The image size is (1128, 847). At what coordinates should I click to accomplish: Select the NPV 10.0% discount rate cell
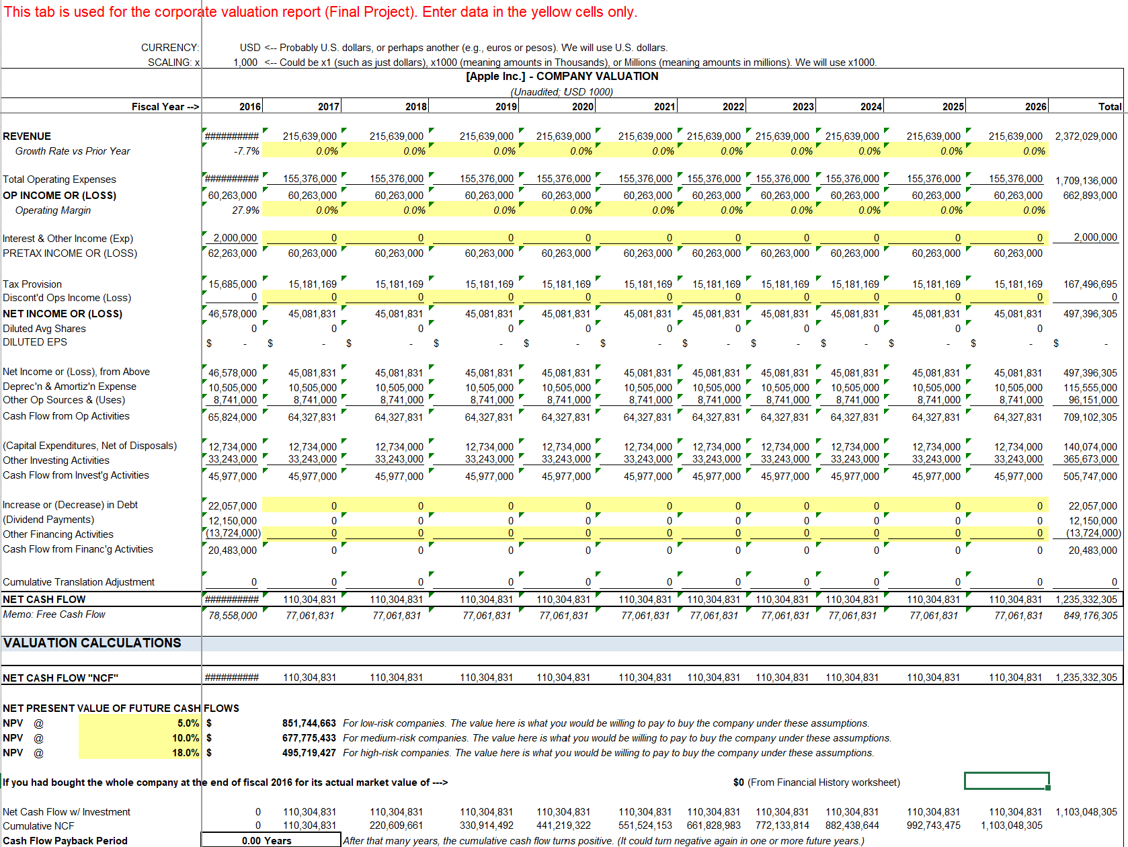(140, 738)
